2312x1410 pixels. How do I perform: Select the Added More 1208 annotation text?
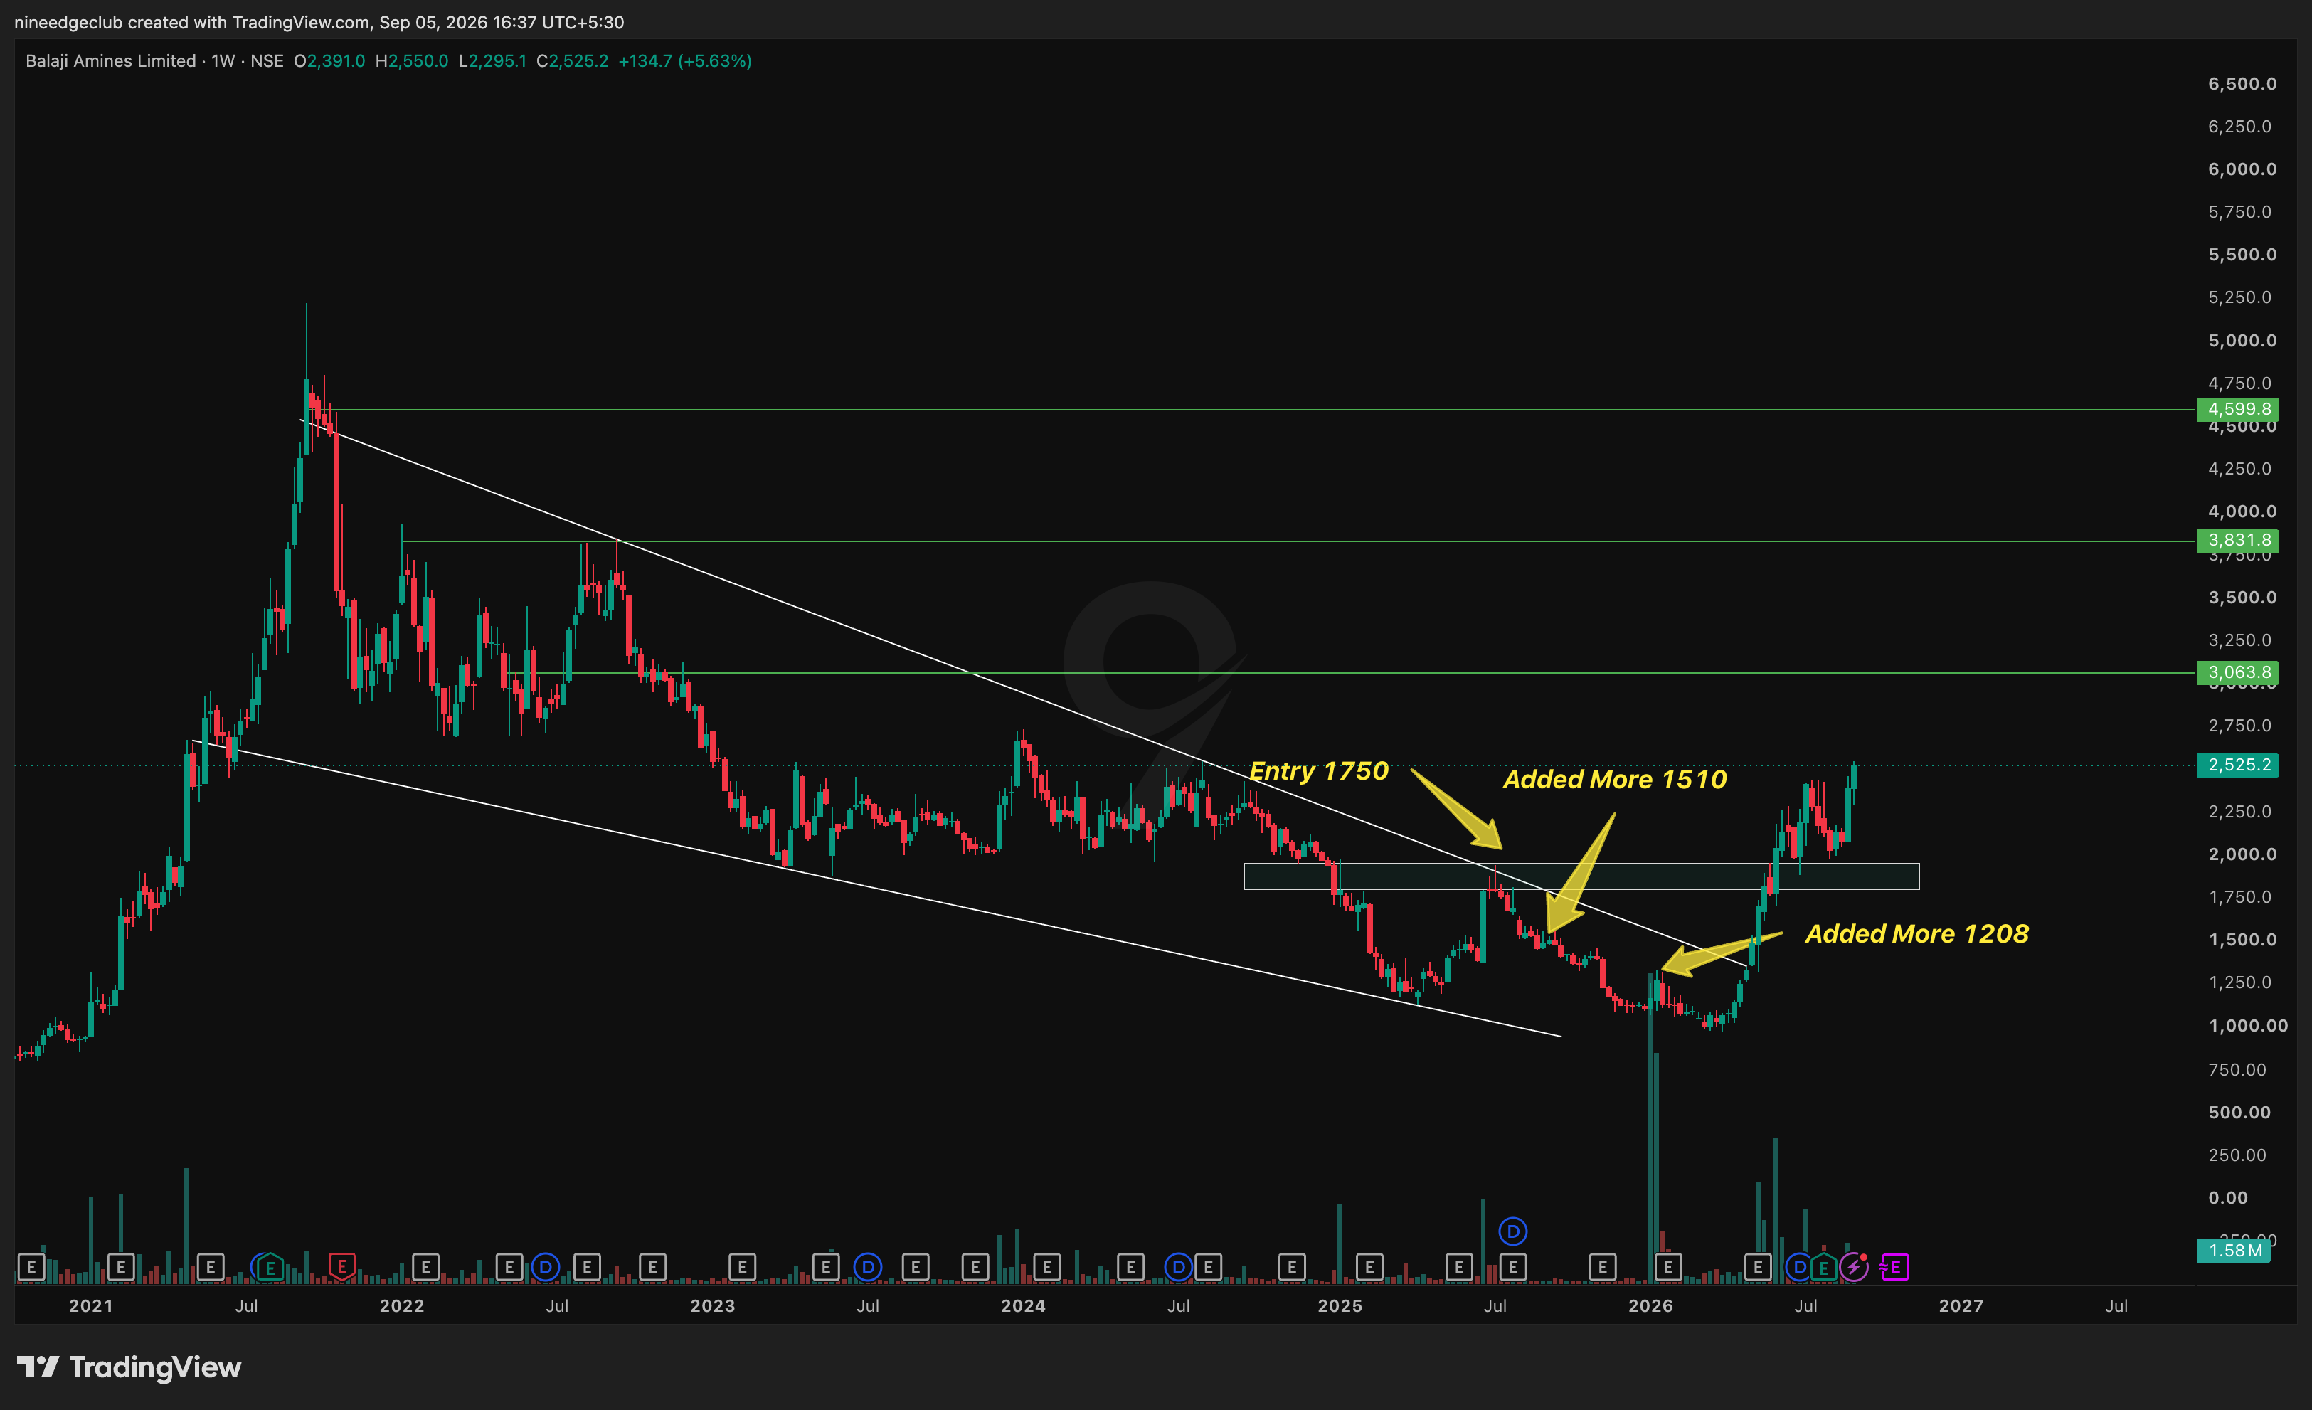[x=1917, y=933]
